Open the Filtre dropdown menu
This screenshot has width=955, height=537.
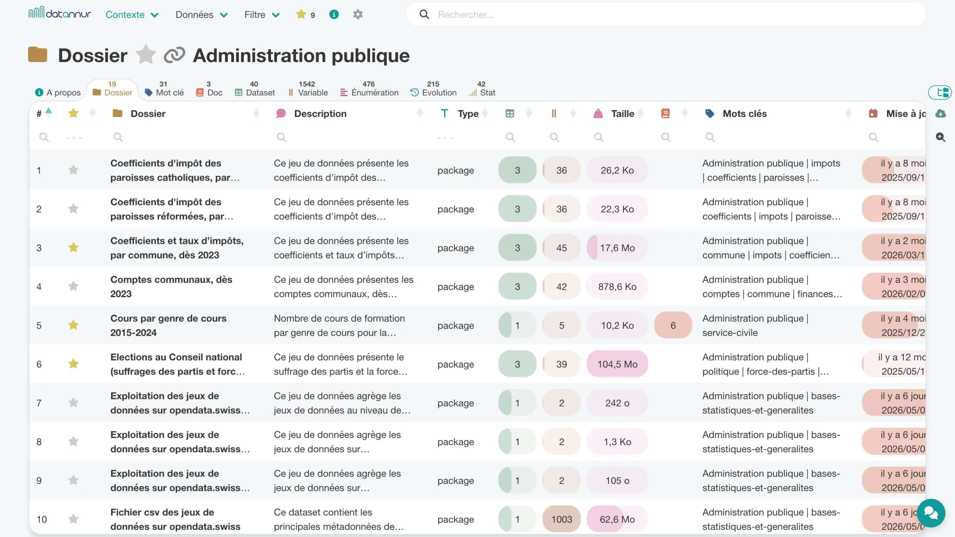pyautogui.click(x=262, y=15)
